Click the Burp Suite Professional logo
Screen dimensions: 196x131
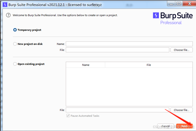[173, 18]
